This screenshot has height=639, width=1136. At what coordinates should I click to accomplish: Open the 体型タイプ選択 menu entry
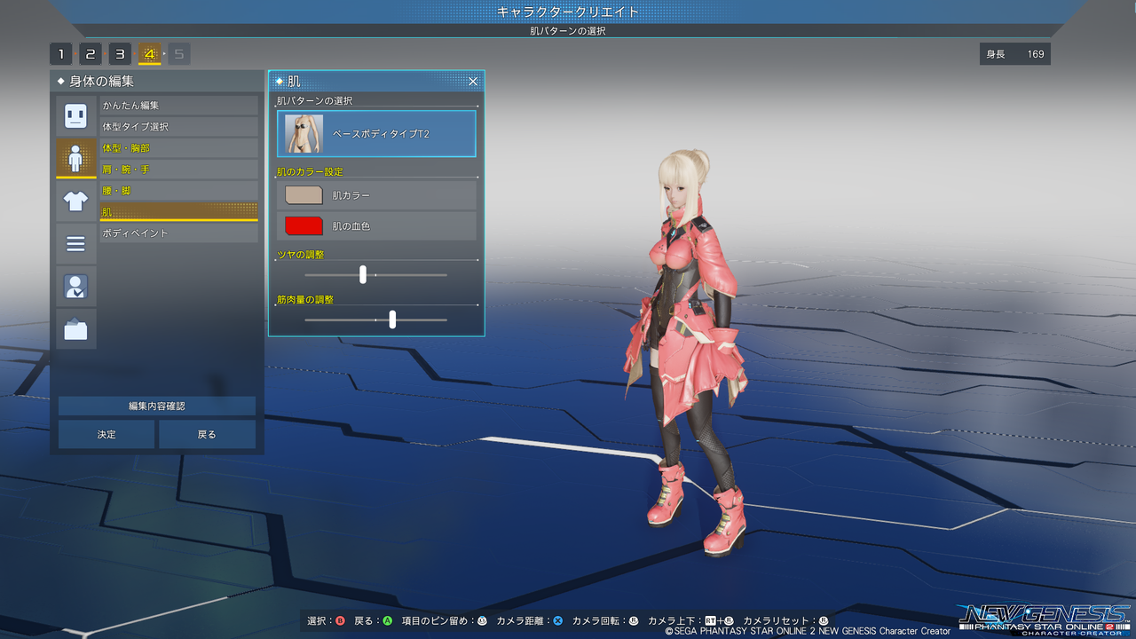178,127
